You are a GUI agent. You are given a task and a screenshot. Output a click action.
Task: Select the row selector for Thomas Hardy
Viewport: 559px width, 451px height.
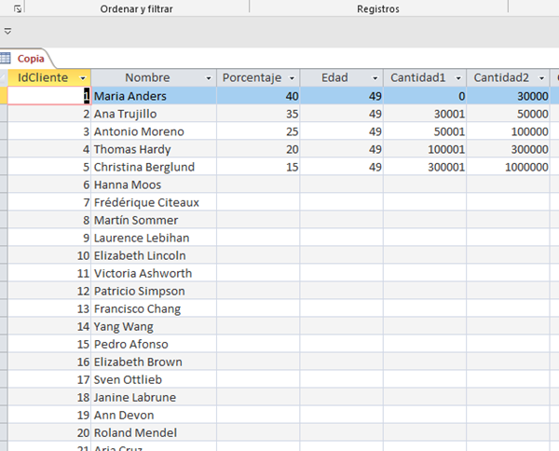coord(4,149)
